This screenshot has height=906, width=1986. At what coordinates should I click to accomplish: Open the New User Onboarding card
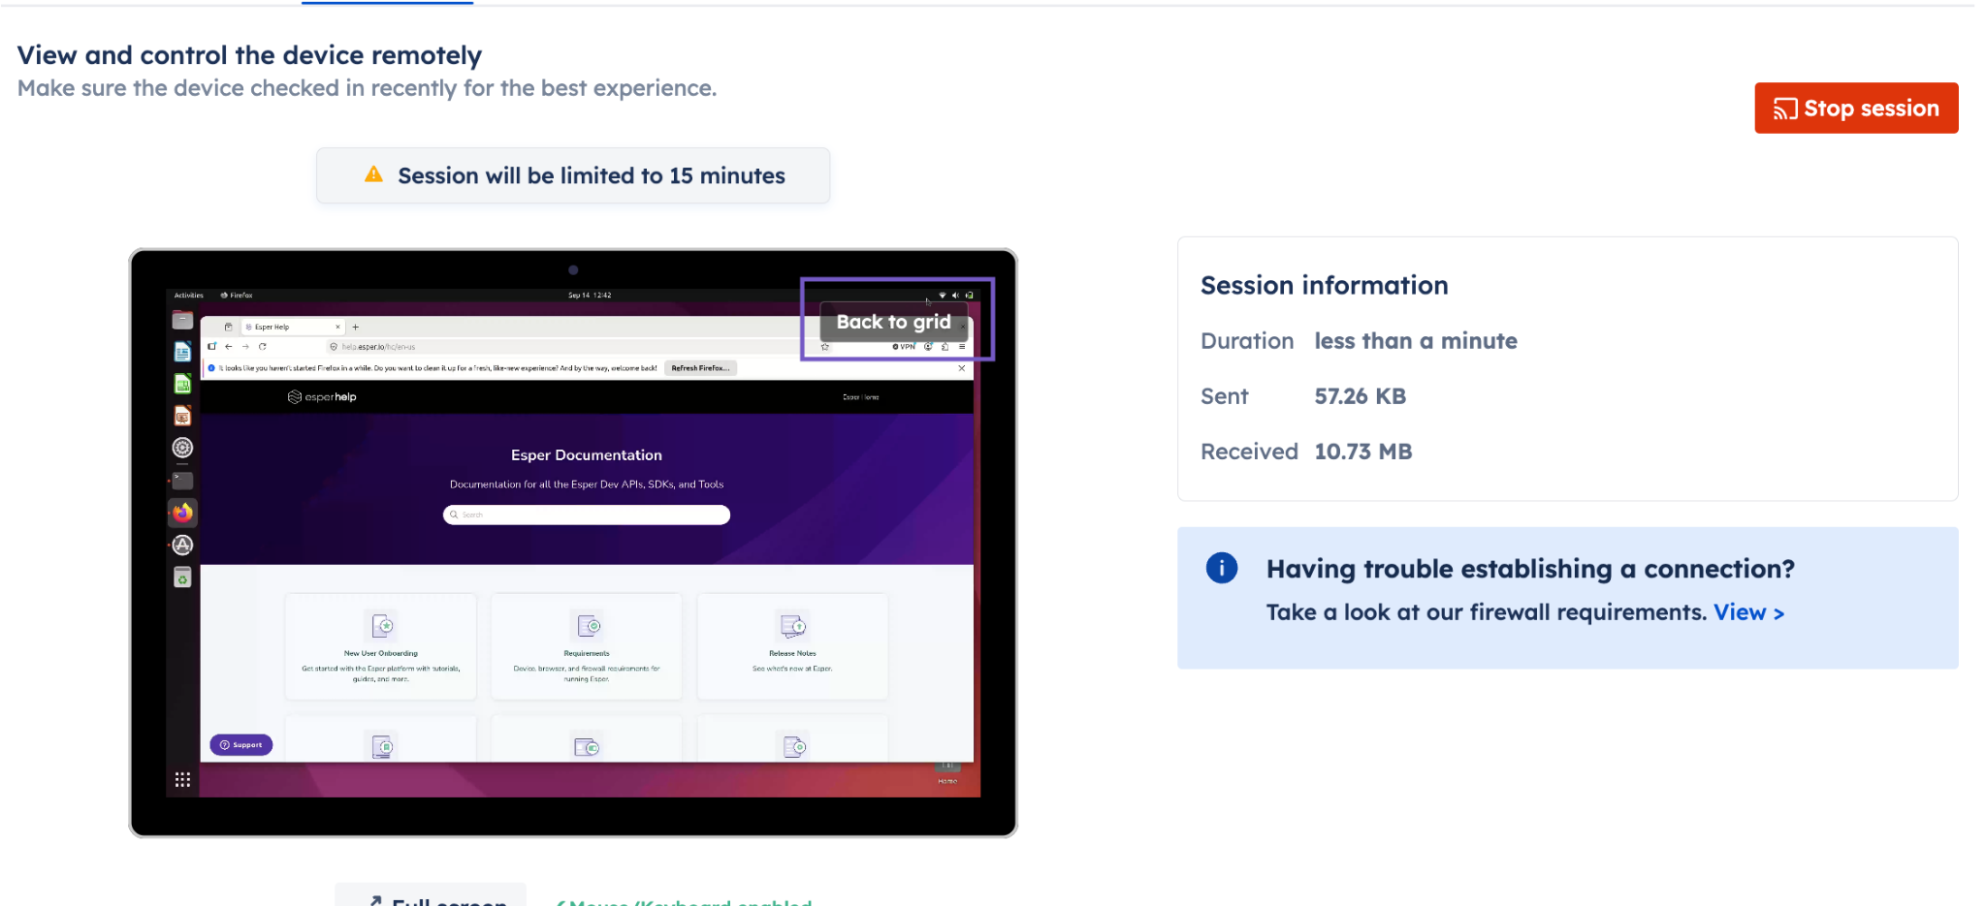pyautogui.click(x=381, y=646)
